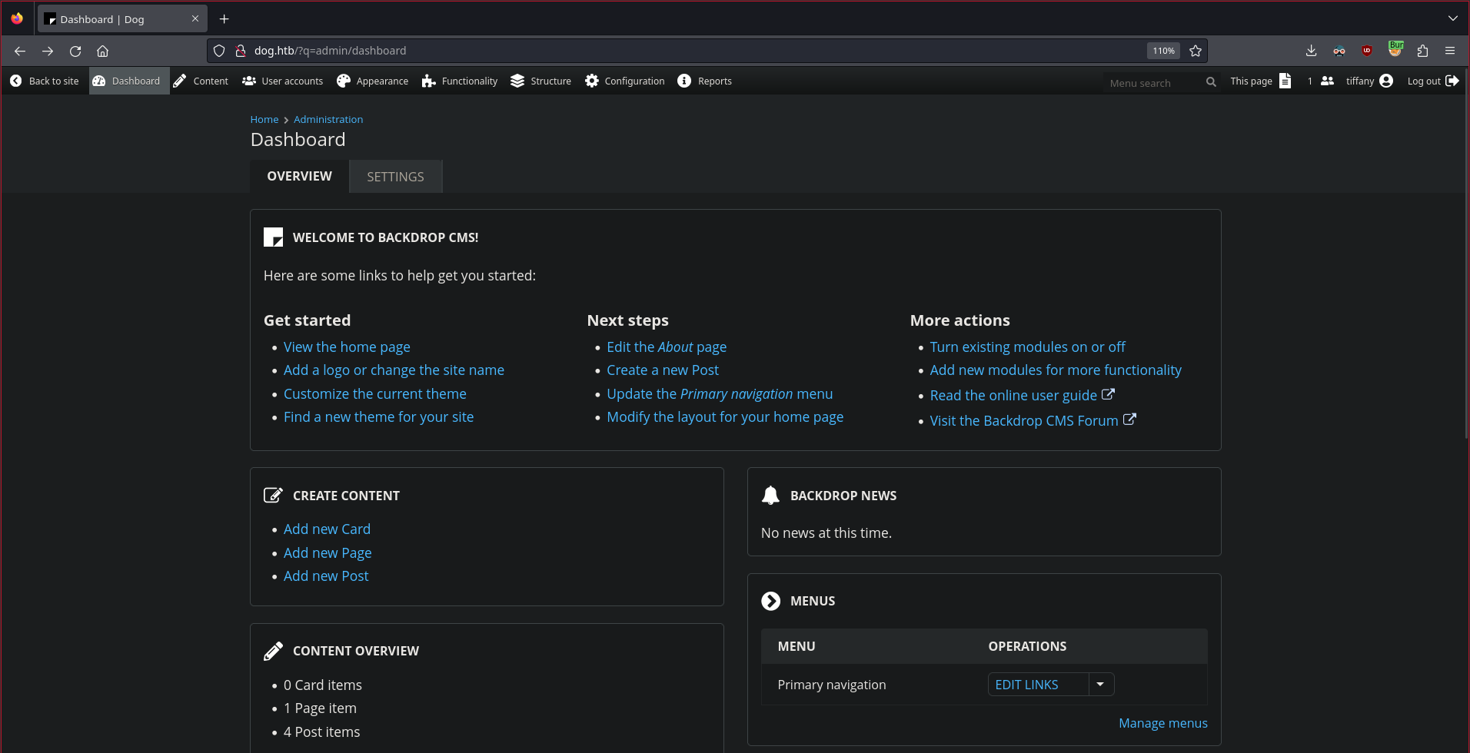The height and width of the screenshot is (753, 1470).
Task: Click the browser Forward arrow
Action: point(48,51)
